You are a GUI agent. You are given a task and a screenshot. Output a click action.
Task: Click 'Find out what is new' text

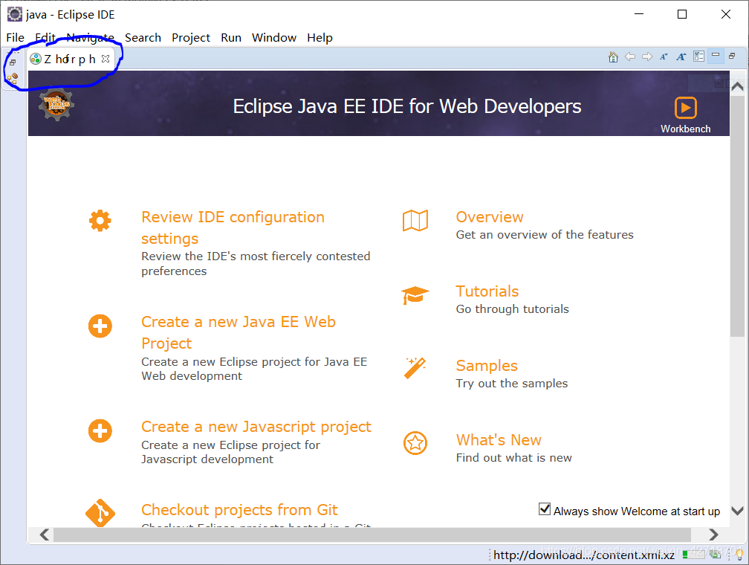pyautogui.click(x=513, y=457)
